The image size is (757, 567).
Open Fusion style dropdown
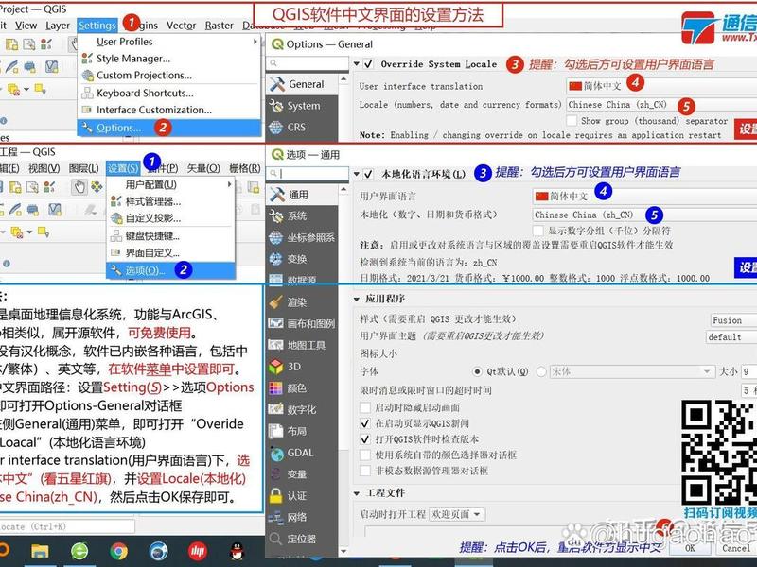(x=732, y=320)
